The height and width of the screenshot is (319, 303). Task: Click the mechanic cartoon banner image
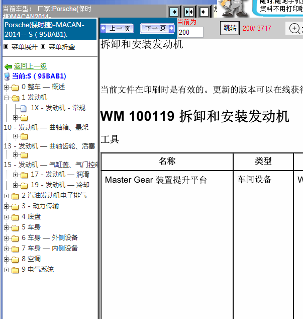[x=234, y=9]
